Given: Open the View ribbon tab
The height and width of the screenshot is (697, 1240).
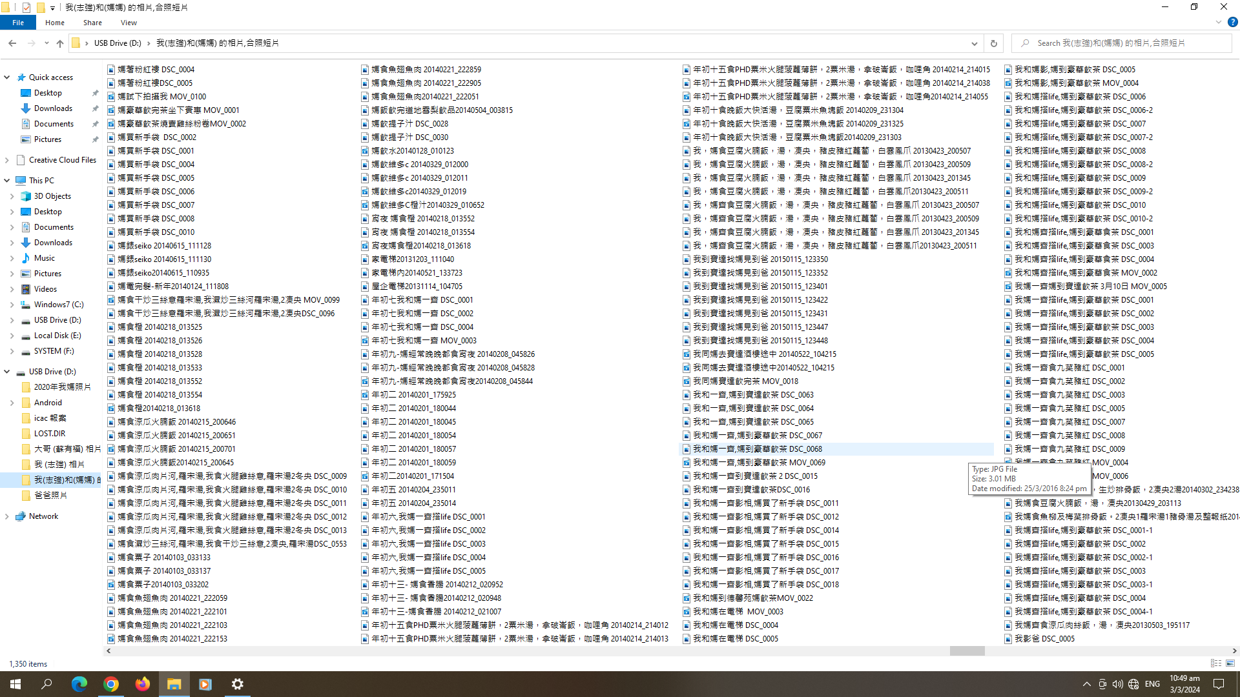Looking at the screenshot, I should coord(129,23).
